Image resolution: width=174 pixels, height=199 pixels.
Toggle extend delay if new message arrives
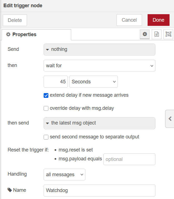tap(46, 95)
